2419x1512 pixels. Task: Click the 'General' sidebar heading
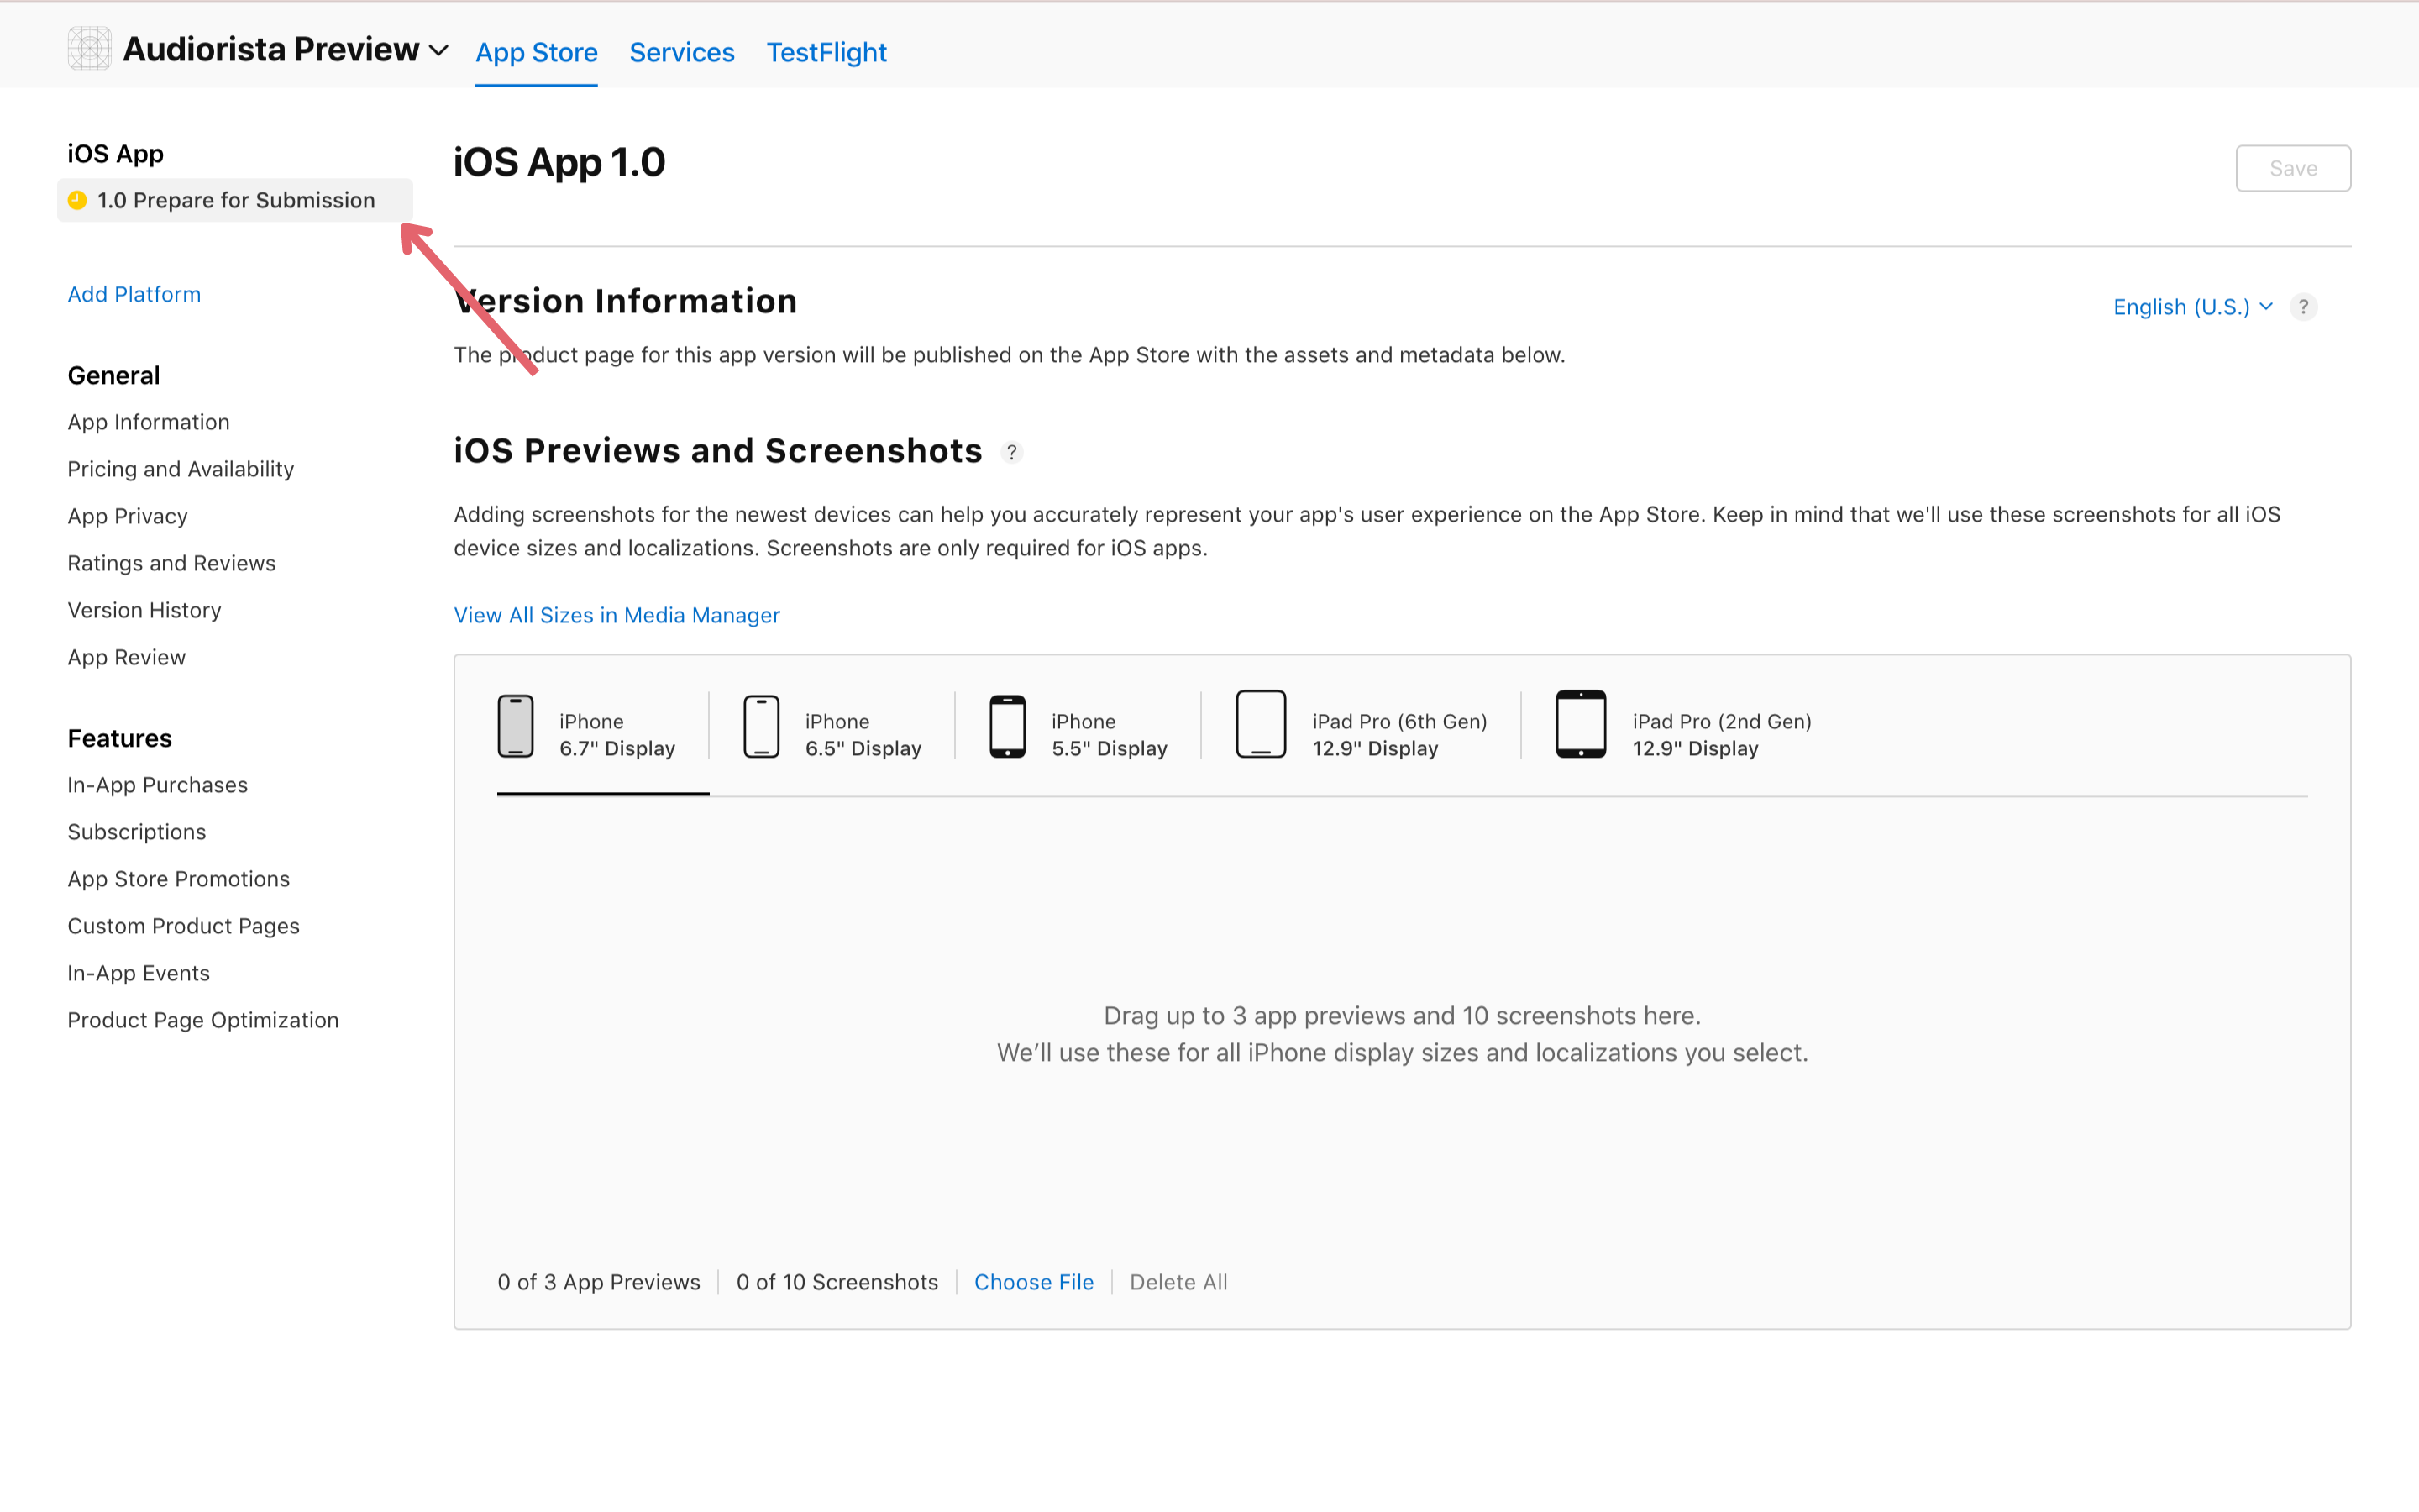pyautogui.click(x=114, y=375)
